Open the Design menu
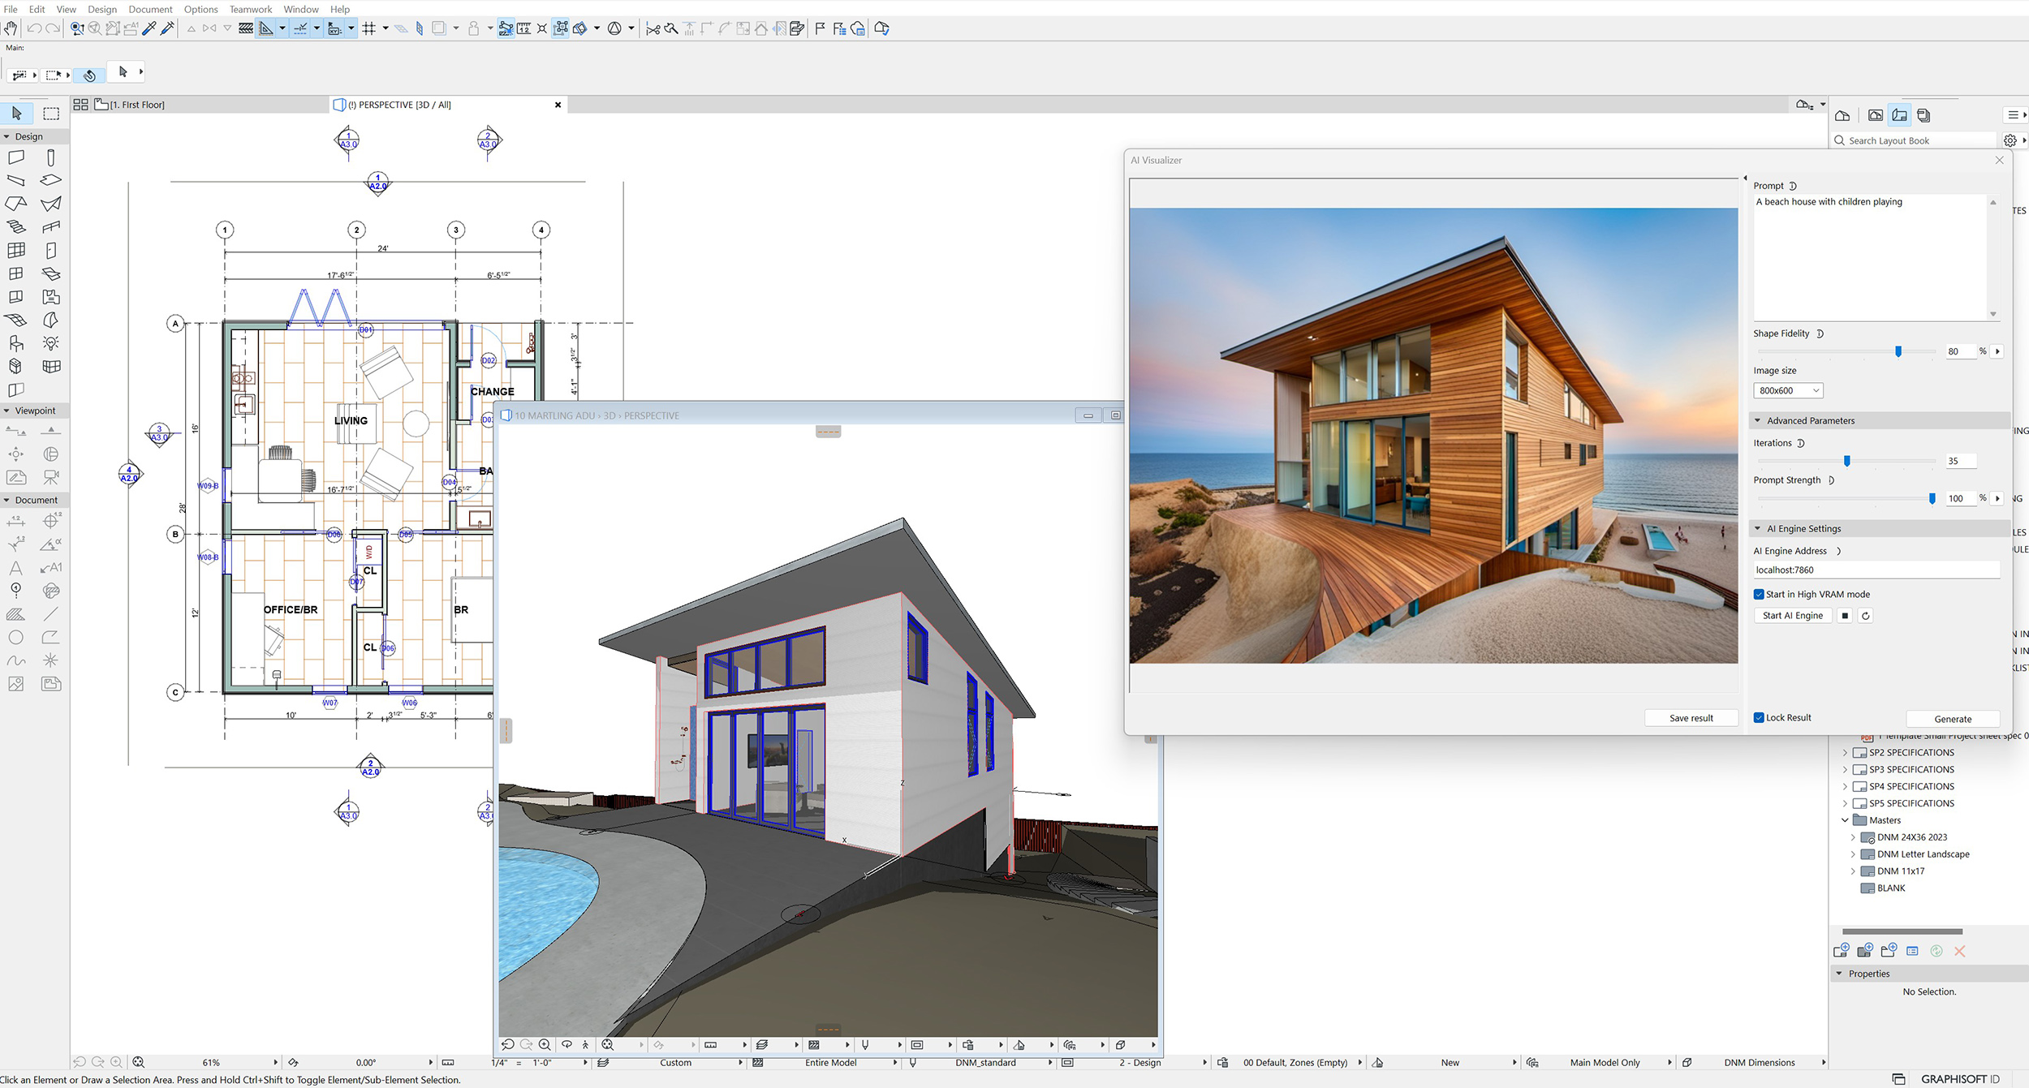 [102, 9]
